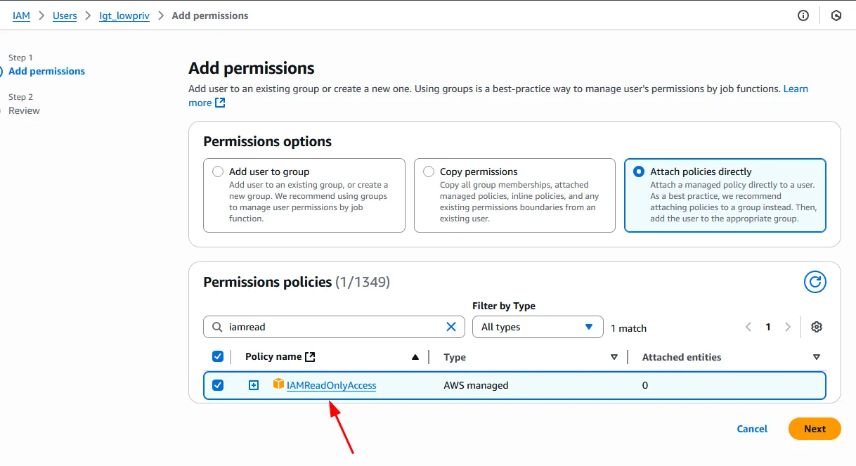Open the IAMReadOnlyAccess policy link

click(332, 385)
